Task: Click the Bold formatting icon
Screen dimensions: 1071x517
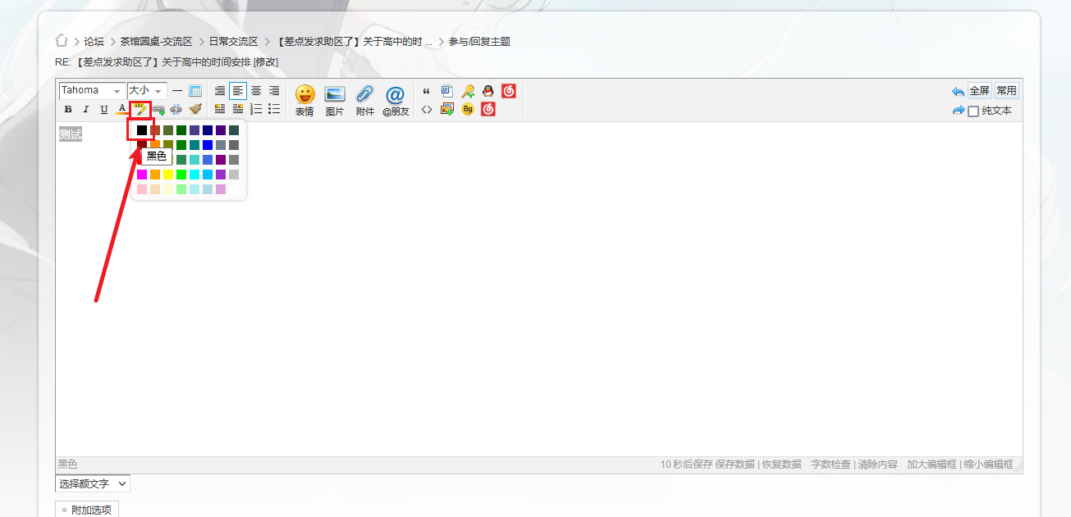Action: point(68,109)
